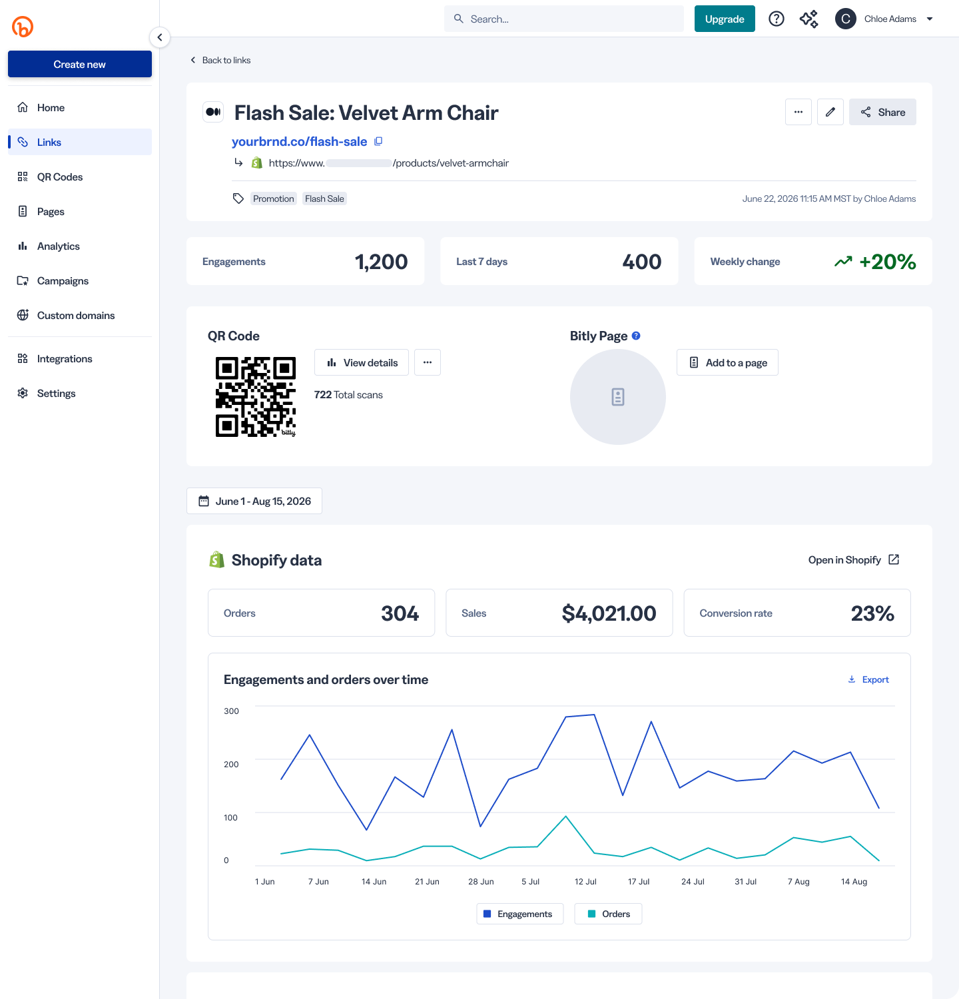This screenshot has height=999, width=959.
Task: Open Home in the sidebar
Action: (x=80, y=107)
